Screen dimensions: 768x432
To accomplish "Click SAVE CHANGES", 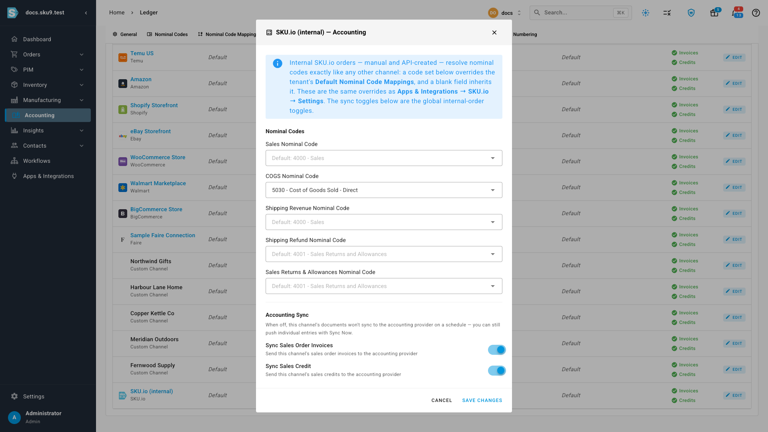I will point(482,400).
